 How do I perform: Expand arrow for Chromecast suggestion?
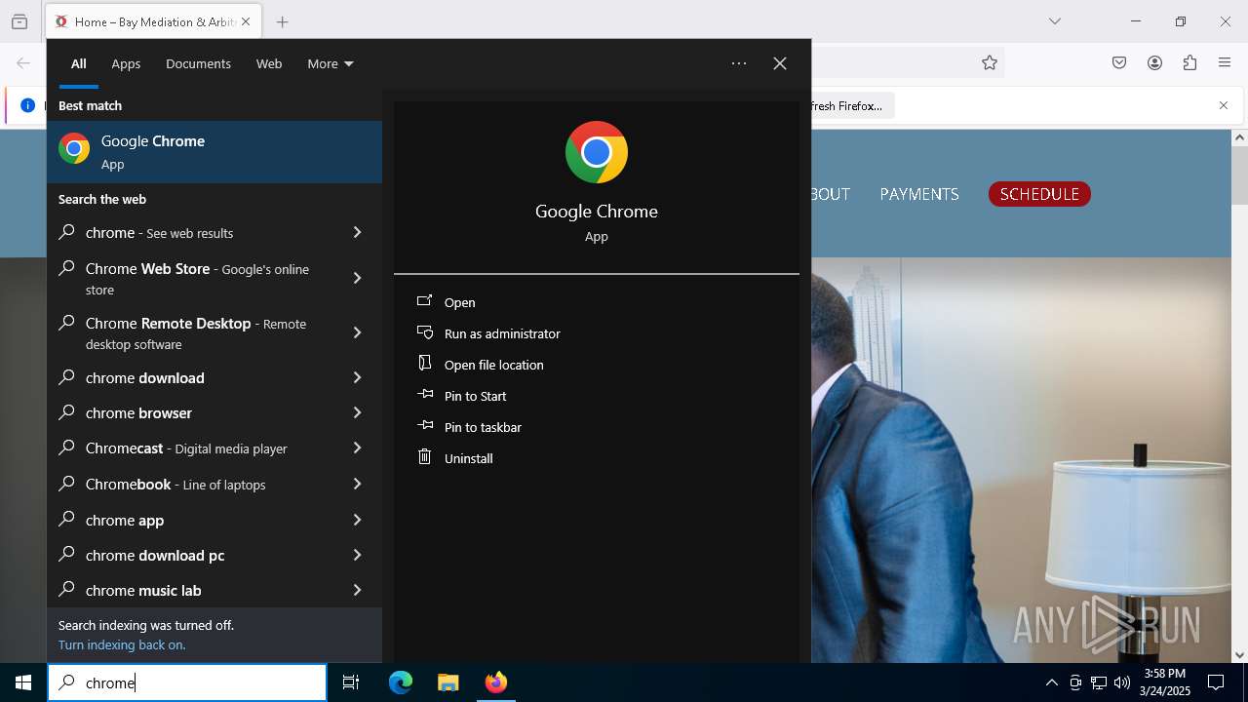coord(357,448)
